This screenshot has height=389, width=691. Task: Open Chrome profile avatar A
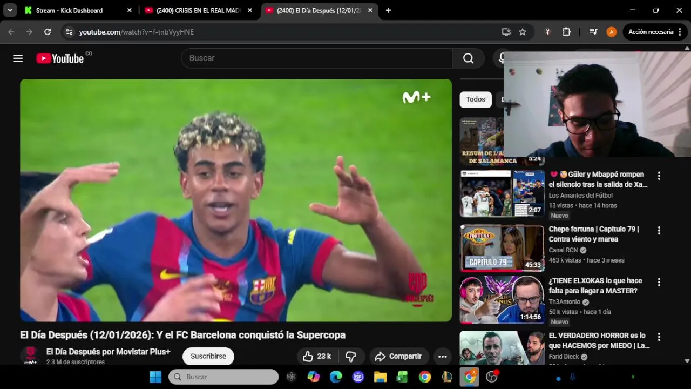pos(611,32)
